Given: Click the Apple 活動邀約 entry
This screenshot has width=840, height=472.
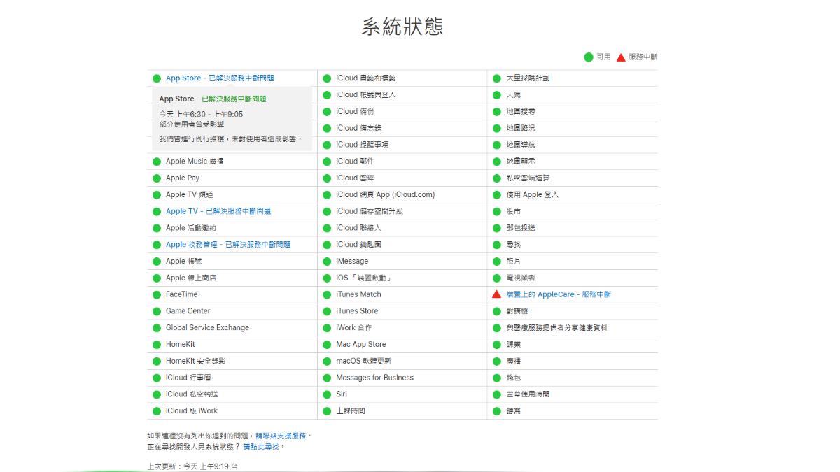Looking at the screenshot, I should 191,228.
